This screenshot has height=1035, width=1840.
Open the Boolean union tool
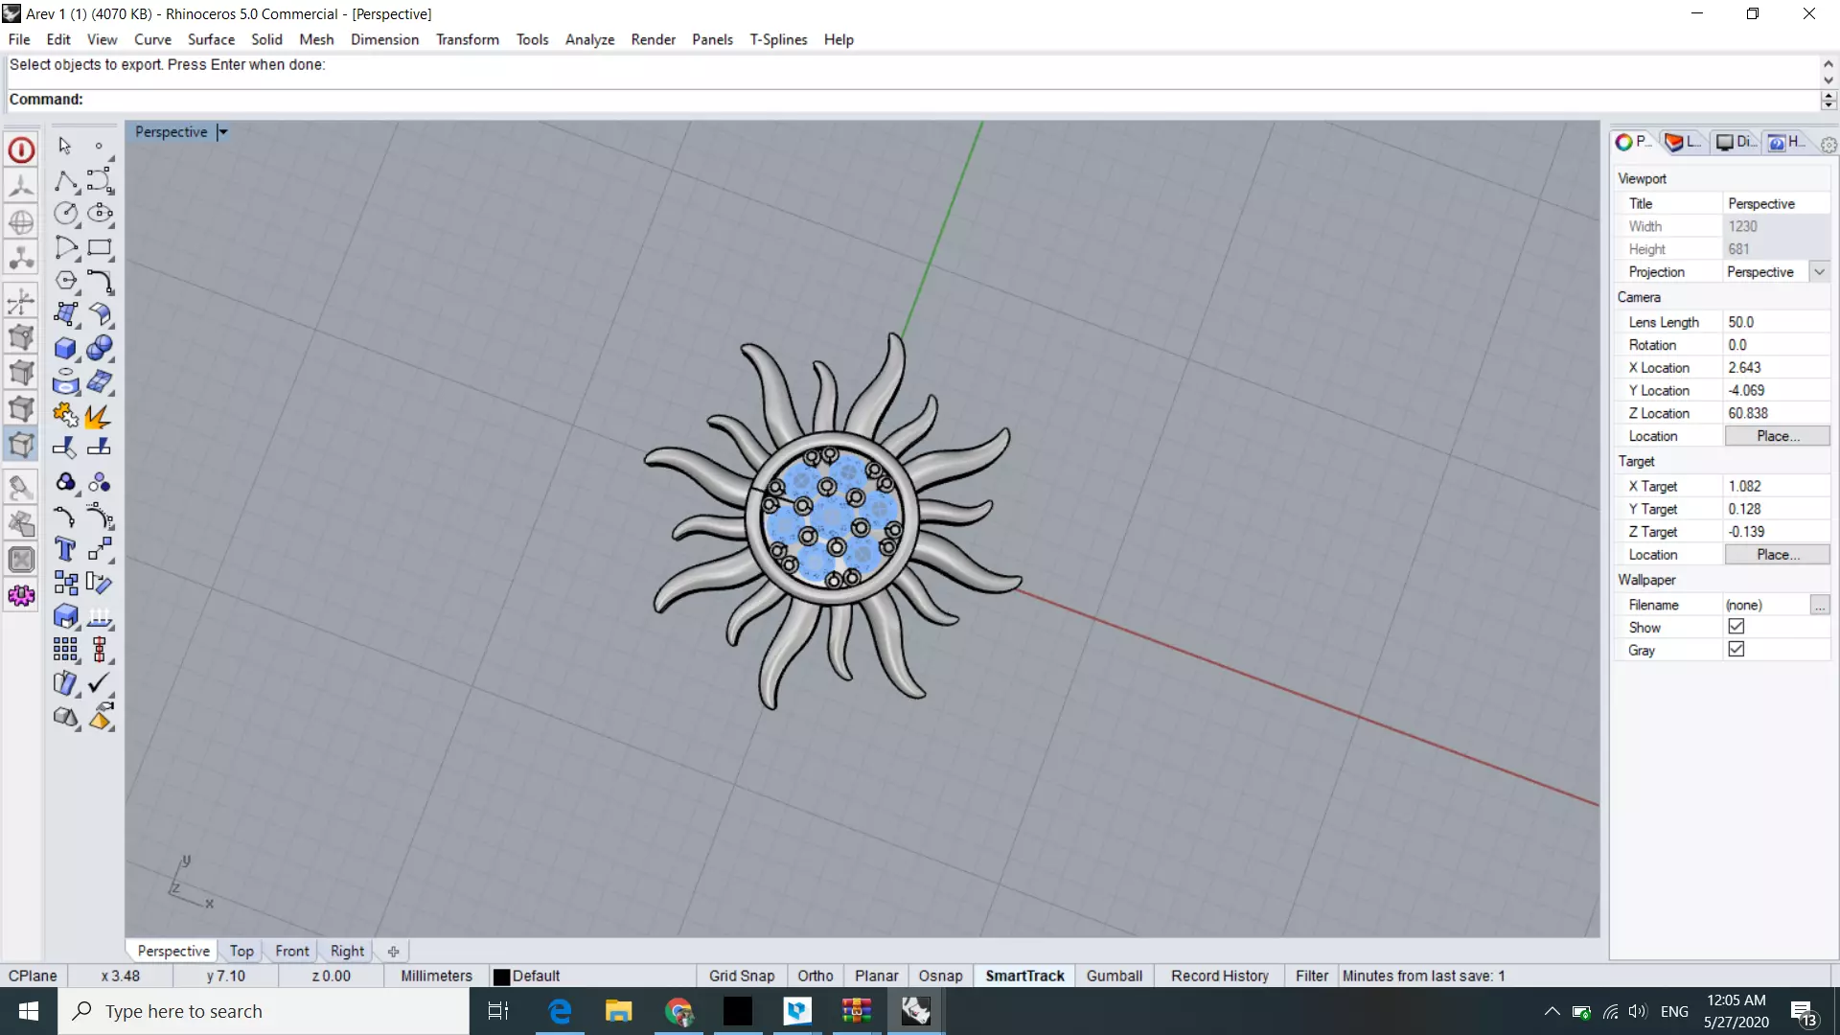pyautogui.click(x=100, y=349)
